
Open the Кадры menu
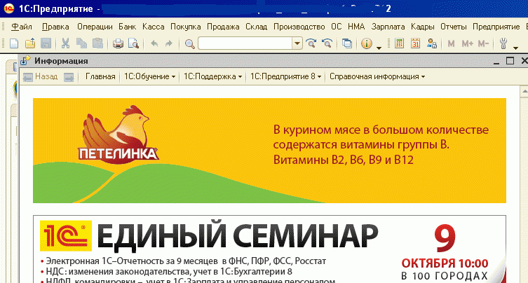pos(423,27)
